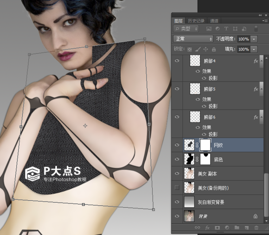Hide the 灰白渐变背景 layer

coord(177,202)
